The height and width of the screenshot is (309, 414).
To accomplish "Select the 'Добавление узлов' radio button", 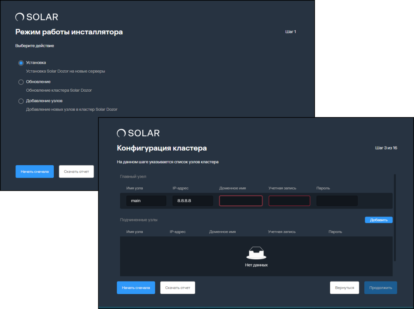I will [21, 101].
